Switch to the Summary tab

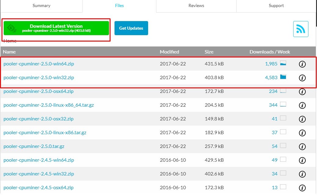(42, 6)
